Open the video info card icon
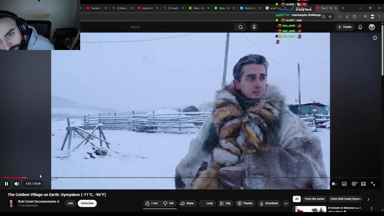384x216 pixels. tap(375, 38)
